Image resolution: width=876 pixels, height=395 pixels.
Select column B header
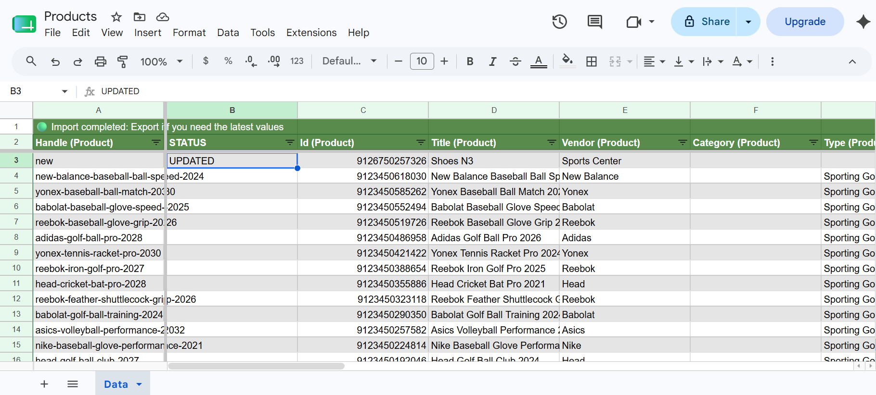click(232, 110)
